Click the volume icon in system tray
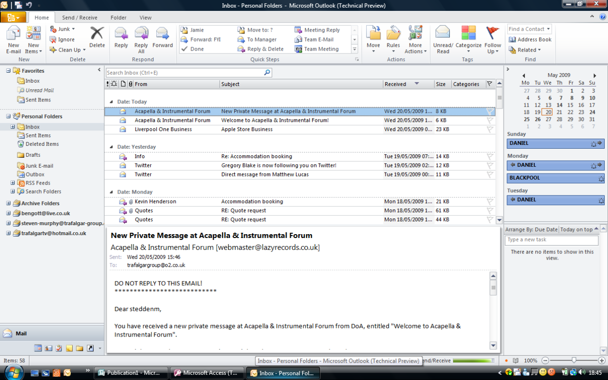This screenshot has height=380, width=608. click(581, 372)
